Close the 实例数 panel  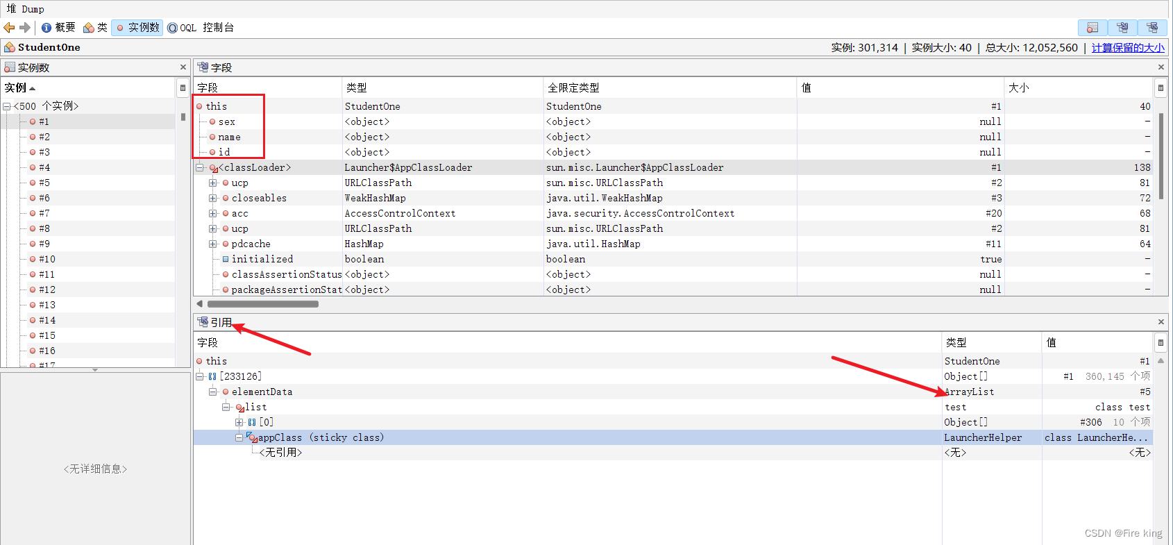183,67
